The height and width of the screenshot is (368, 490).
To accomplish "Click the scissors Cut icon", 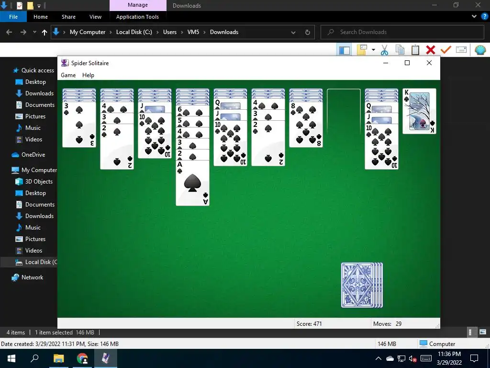I will coord(384,50).
